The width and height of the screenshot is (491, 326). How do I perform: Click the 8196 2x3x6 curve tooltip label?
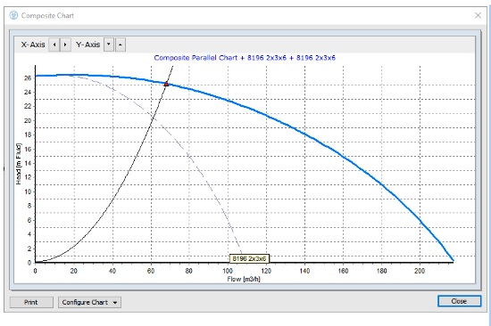click(x=249, y=258)
